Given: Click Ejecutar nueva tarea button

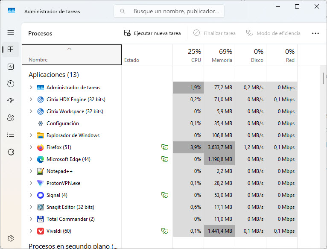Looking at the screenshot, I should [152, 33].
